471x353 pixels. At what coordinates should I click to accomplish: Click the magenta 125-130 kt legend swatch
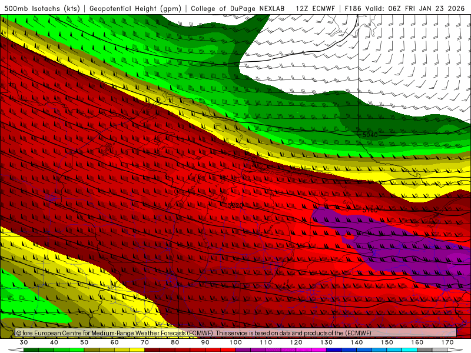pos(319,350)
